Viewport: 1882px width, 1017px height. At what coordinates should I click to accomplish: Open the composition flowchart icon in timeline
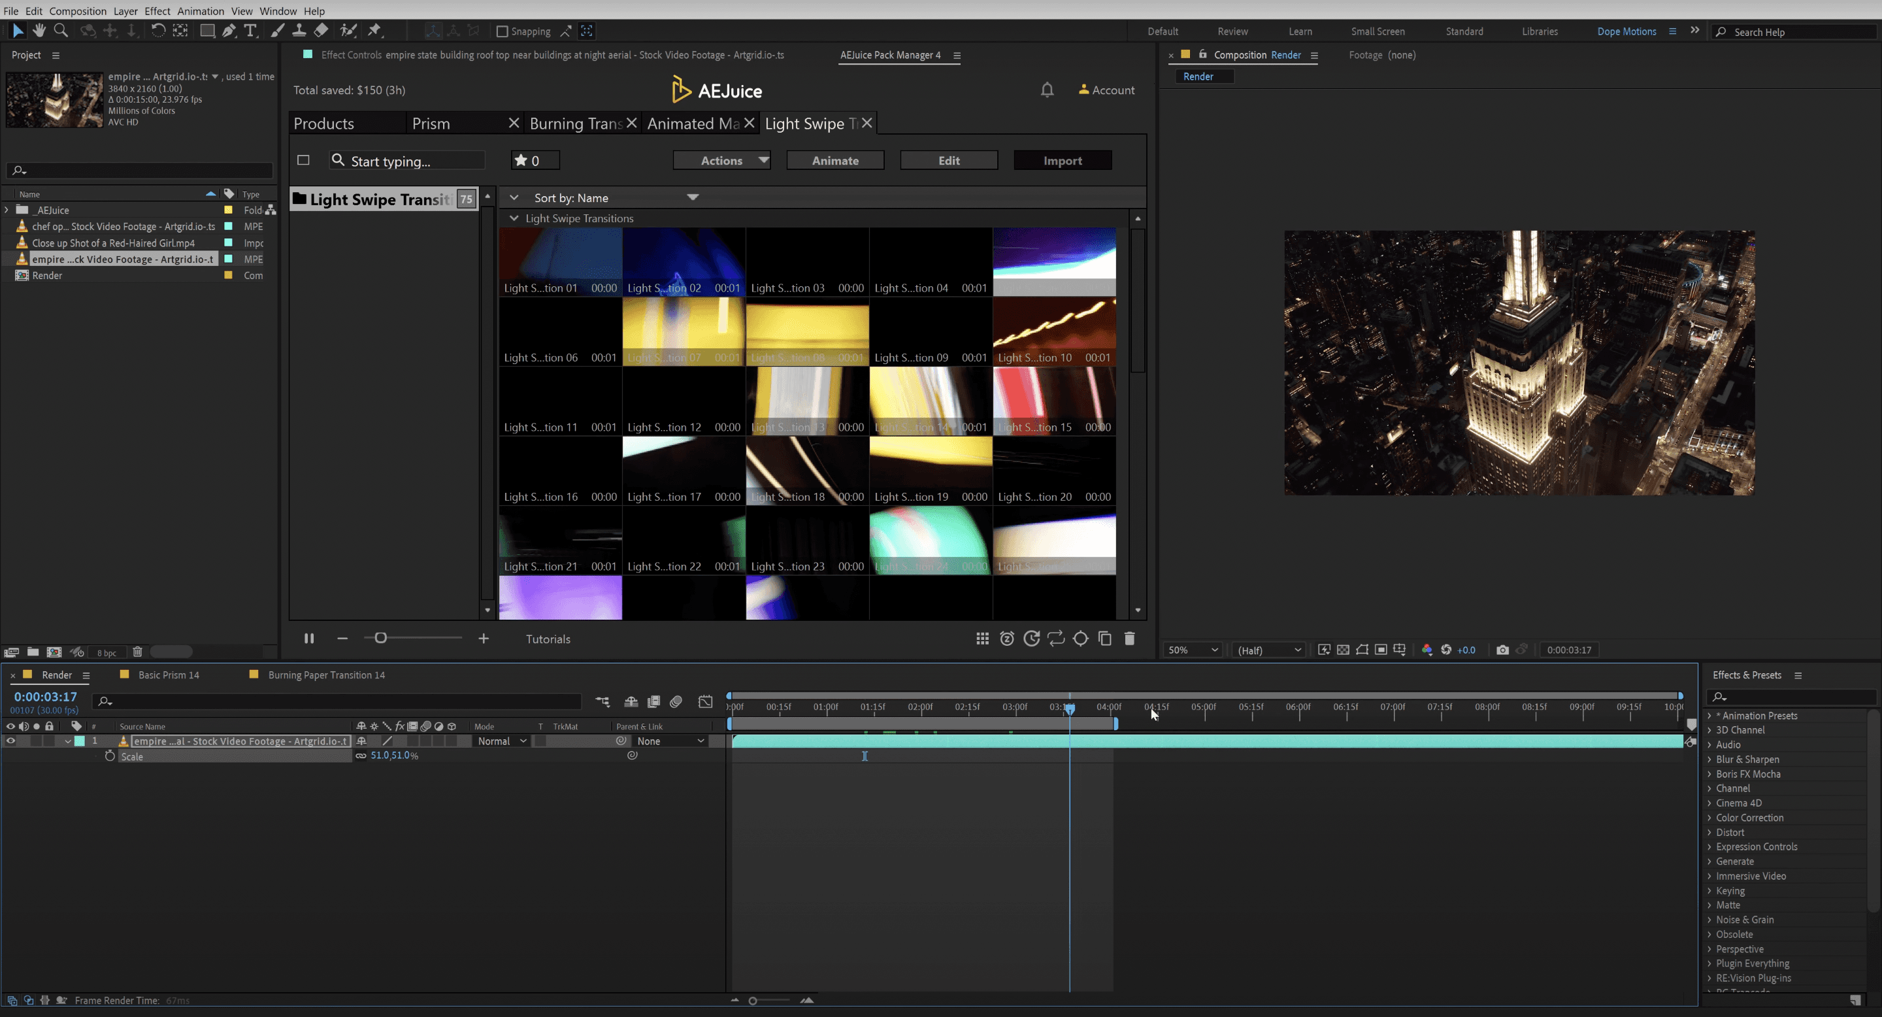(602, 701)
